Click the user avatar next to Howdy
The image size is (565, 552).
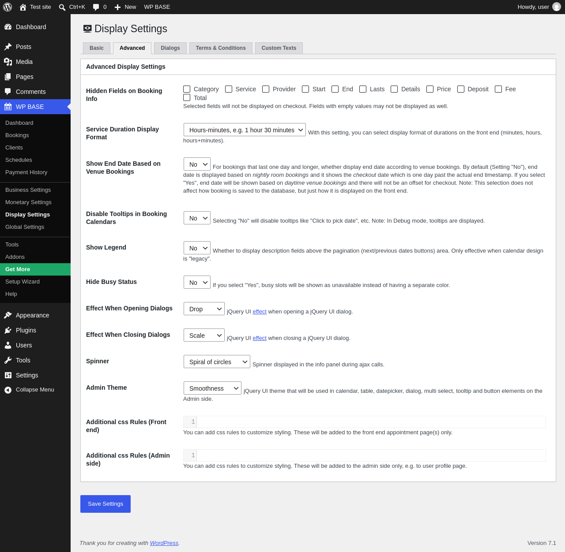pyautogui.click(x=557, y=7)
